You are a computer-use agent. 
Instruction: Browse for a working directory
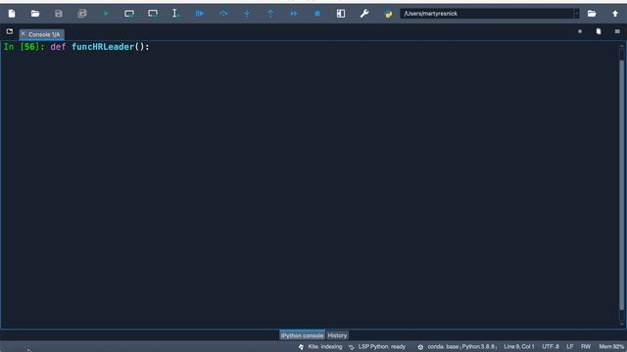tap(592, 14)
